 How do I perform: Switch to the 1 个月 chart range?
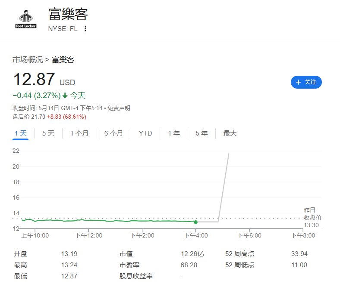(x=79, y=133)
